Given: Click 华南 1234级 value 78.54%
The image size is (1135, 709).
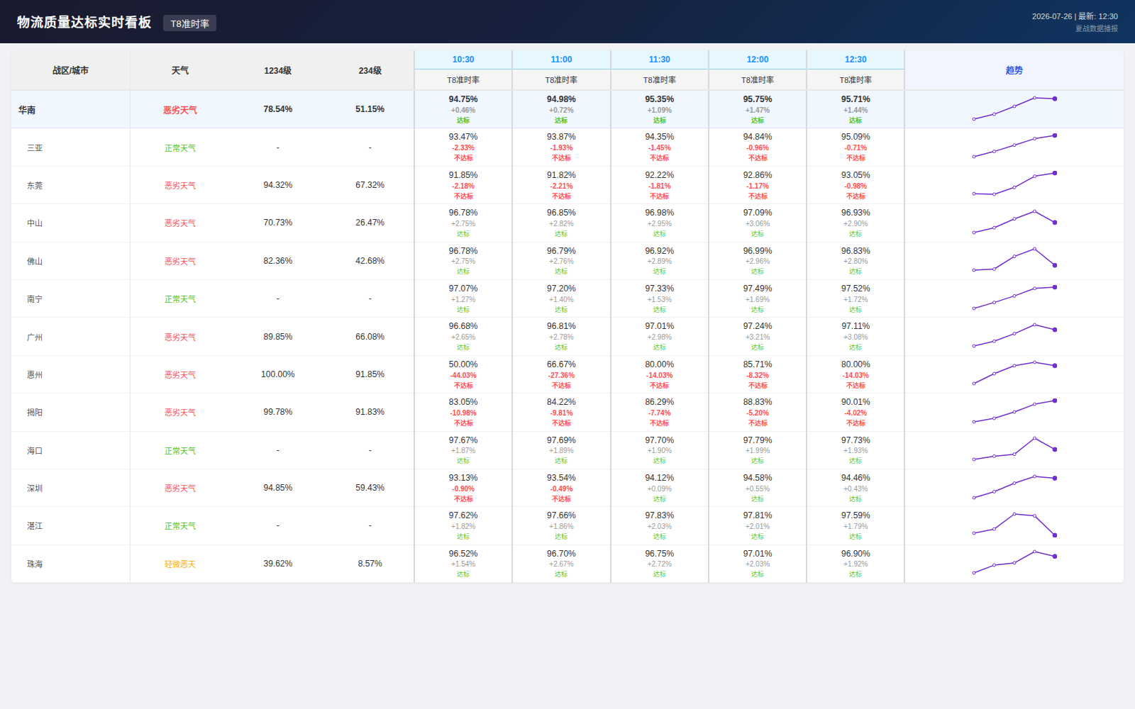Looking at the screenshot, I should click(x=277, y=109).
